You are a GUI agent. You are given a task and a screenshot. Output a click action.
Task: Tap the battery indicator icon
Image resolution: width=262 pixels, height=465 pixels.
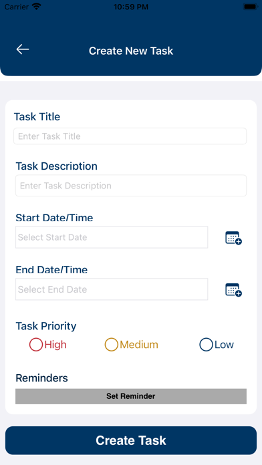click(251, 7)
